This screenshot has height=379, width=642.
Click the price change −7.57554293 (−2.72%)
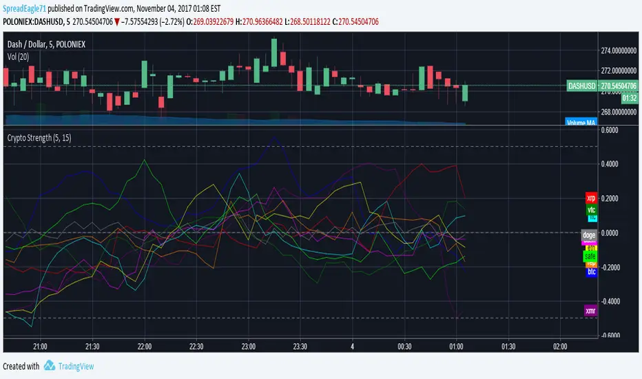click(x=152, y=22)
